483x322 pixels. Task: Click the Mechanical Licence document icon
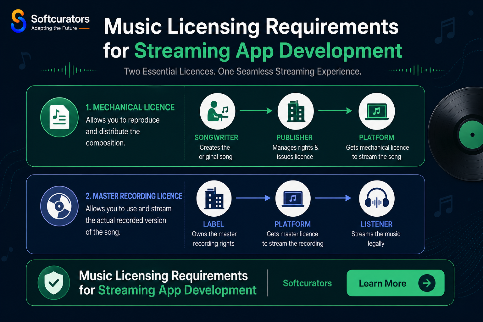coord(59,117)
